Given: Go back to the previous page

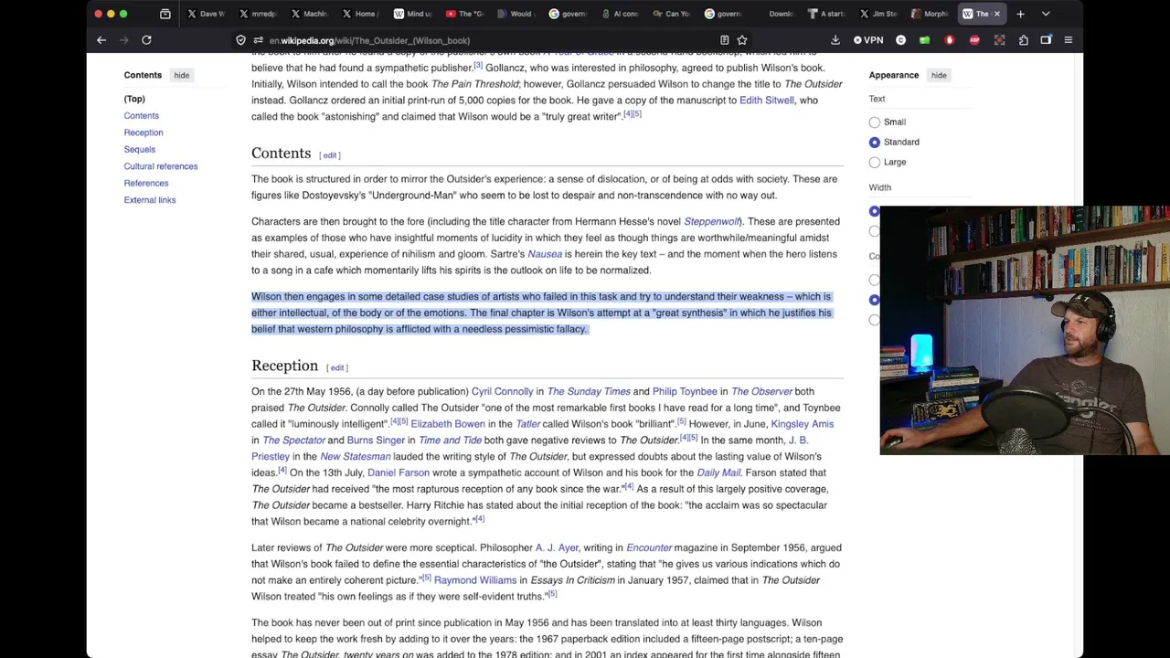Looking at the screenshot, I should pyautogui.click(x=101, y=40).
